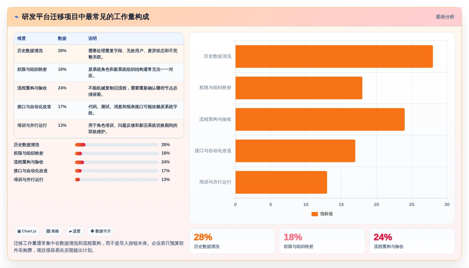Click the 权限与组织映射 progress bar
The height and width of the screenshot is (268, 469).
pos(117,154)
